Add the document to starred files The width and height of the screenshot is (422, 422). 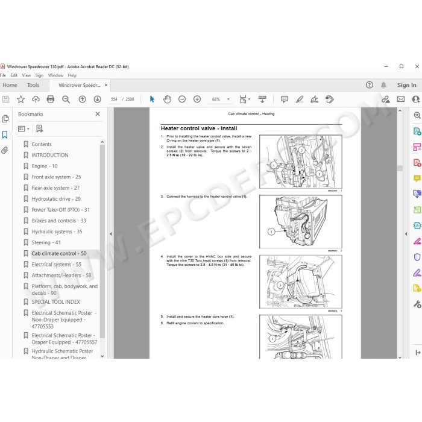tap(20, 99)
